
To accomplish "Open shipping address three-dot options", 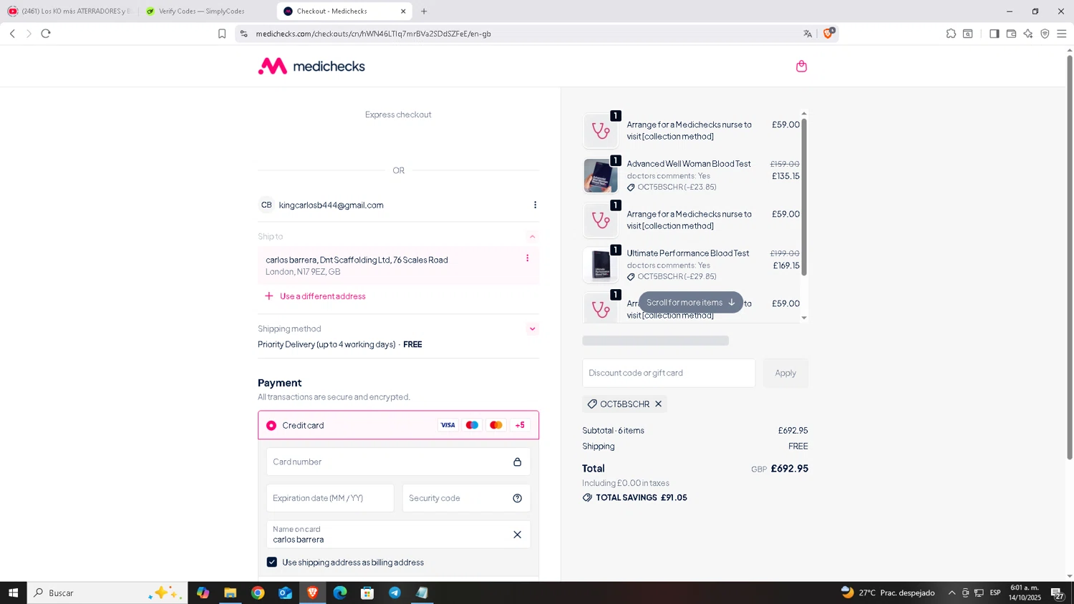I will 528,258.
